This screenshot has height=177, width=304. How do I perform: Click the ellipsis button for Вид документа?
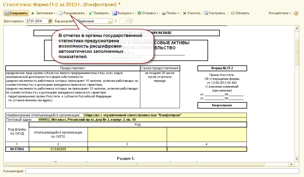110,21
